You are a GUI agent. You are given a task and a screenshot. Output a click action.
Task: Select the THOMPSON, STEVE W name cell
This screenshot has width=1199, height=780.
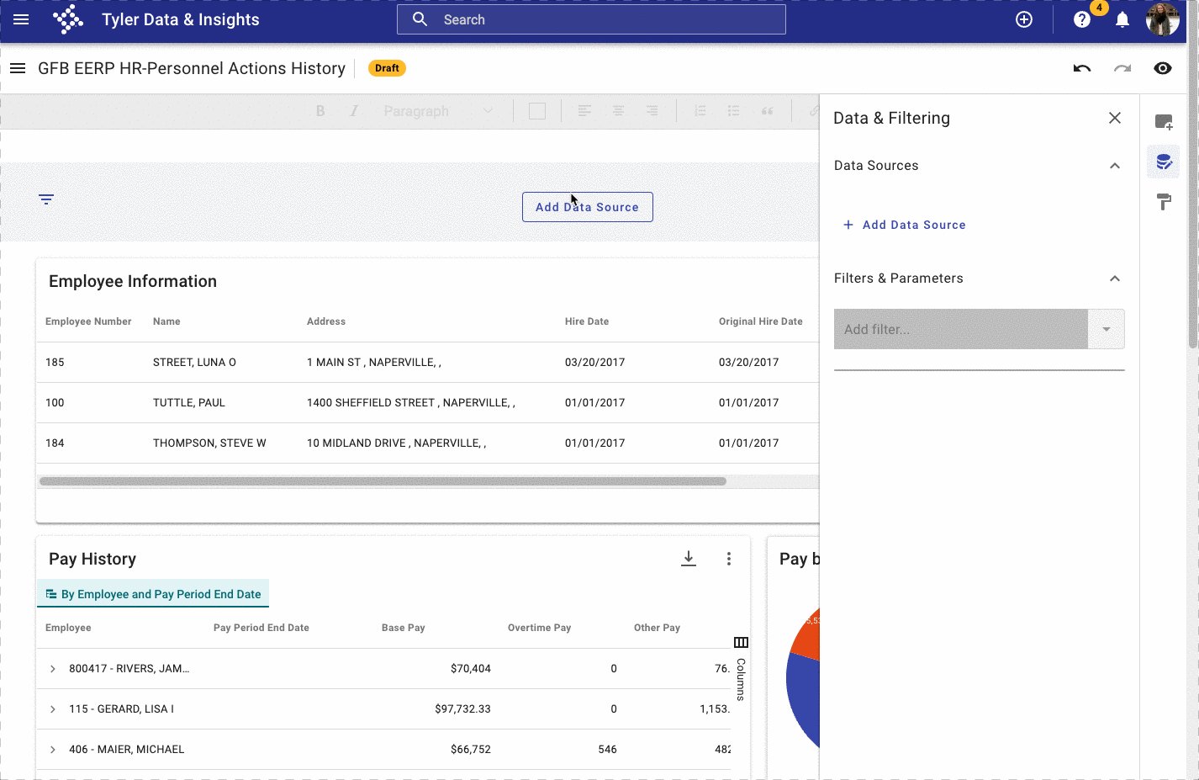(209, 443)
